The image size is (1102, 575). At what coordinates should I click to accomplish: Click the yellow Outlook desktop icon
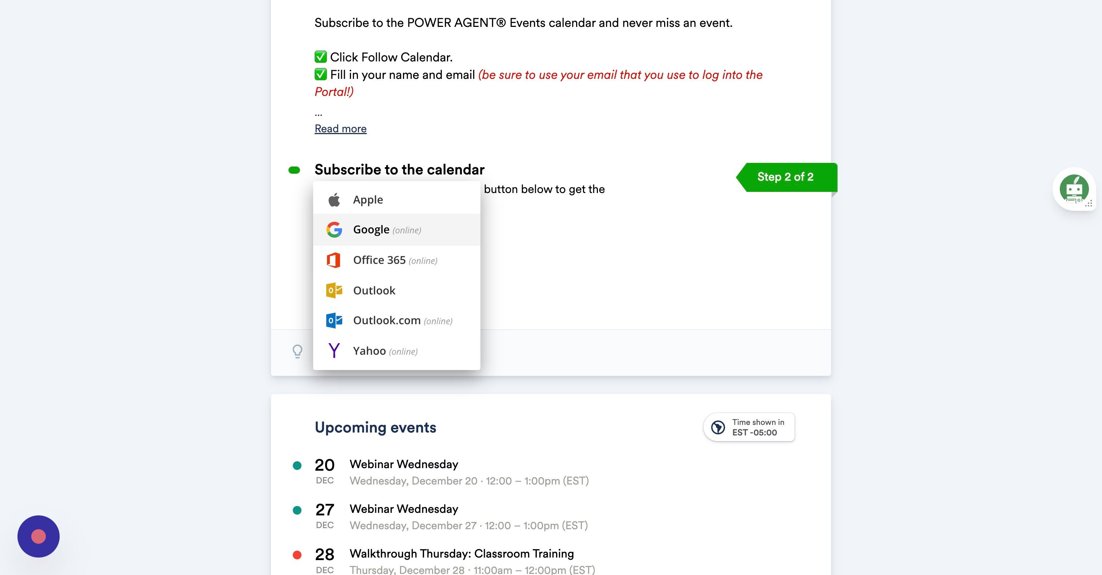tap(334, 290)
